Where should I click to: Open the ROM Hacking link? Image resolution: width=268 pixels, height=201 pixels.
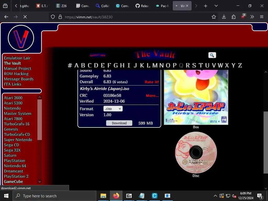click(16, 74)
